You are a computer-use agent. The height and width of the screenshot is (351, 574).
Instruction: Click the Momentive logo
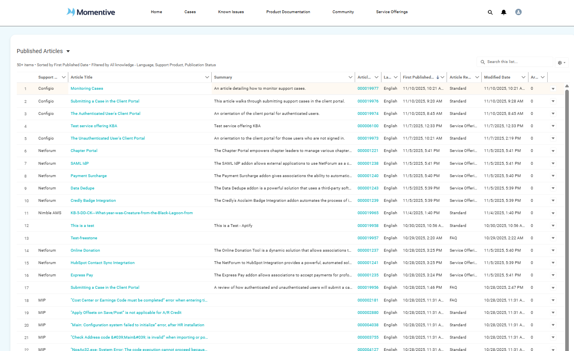[91, 12]
